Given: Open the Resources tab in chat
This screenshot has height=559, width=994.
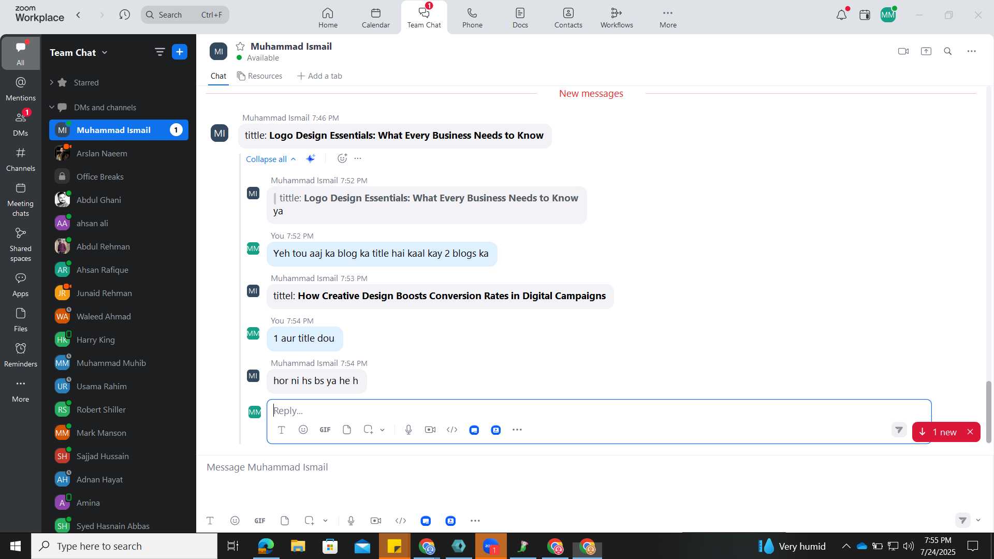Looking at the screenshot, I should coord(259,76).
